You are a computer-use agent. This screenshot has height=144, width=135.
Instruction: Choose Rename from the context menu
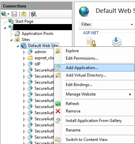[94, 130]
